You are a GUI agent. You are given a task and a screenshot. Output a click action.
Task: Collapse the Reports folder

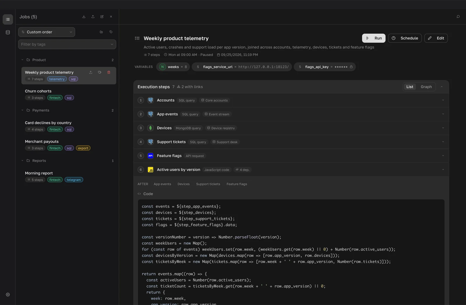coord(22,160)
